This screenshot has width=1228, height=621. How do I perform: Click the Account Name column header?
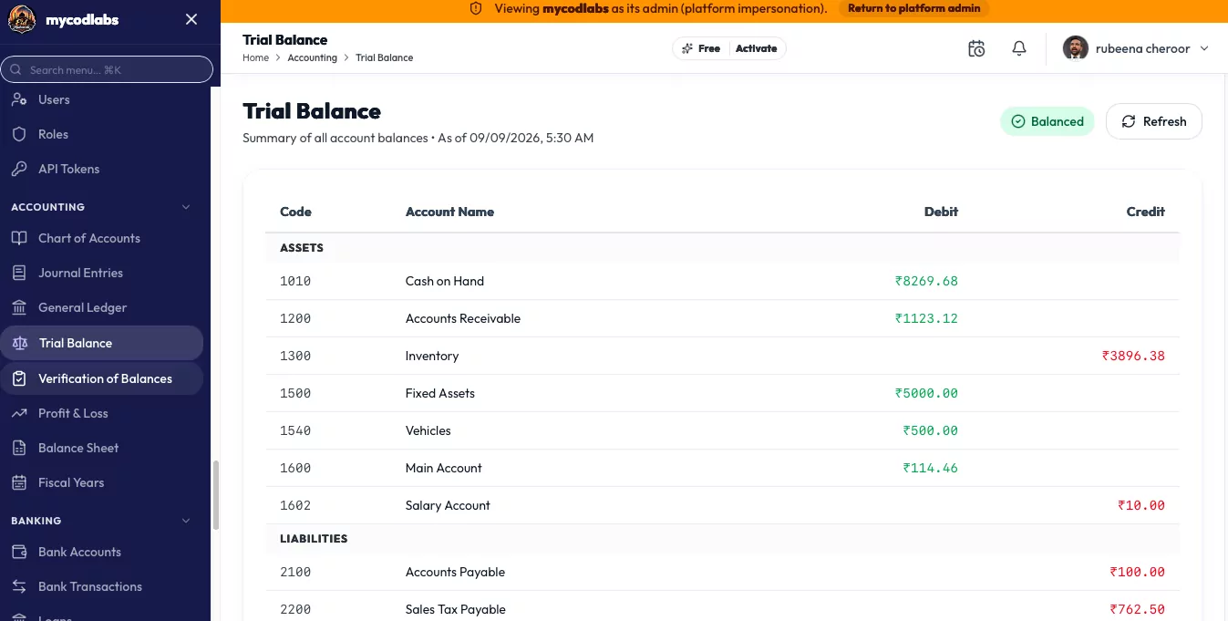pos(449,212)
